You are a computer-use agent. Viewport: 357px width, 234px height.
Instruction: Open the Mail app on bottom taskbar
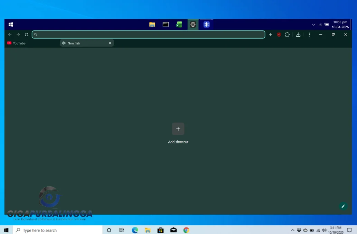click(x=173, y=230)
